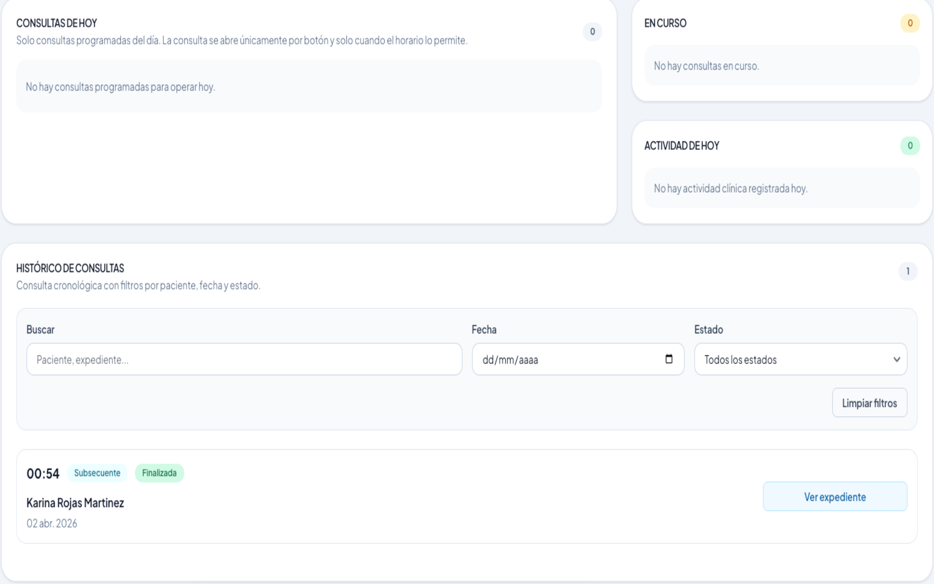Click the Consultas de hoy counter badge
Viewport: 934px width, 584px height.
point(592,32)
